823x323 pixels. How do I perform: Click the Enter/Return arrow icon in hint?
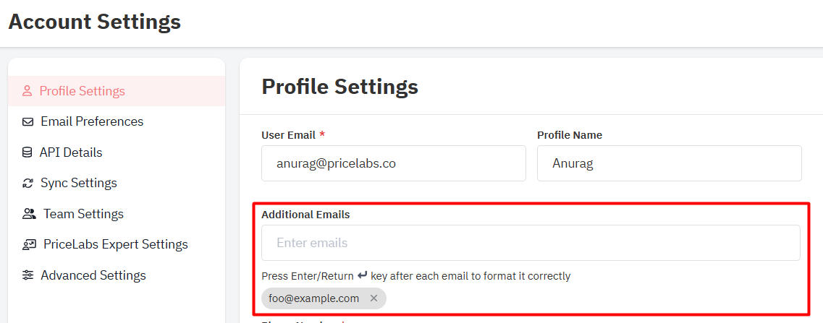click(362, 275)
